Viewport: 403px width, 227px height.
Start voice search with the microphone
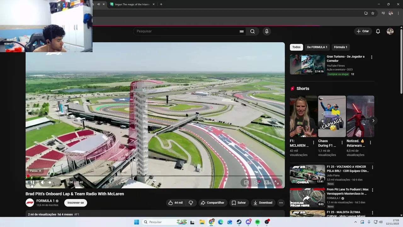(267, 31)
